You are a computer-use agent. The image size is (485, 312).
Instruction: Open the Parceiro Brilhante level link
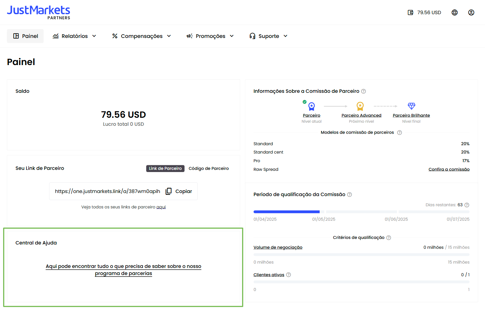click(x=411, y=115)
